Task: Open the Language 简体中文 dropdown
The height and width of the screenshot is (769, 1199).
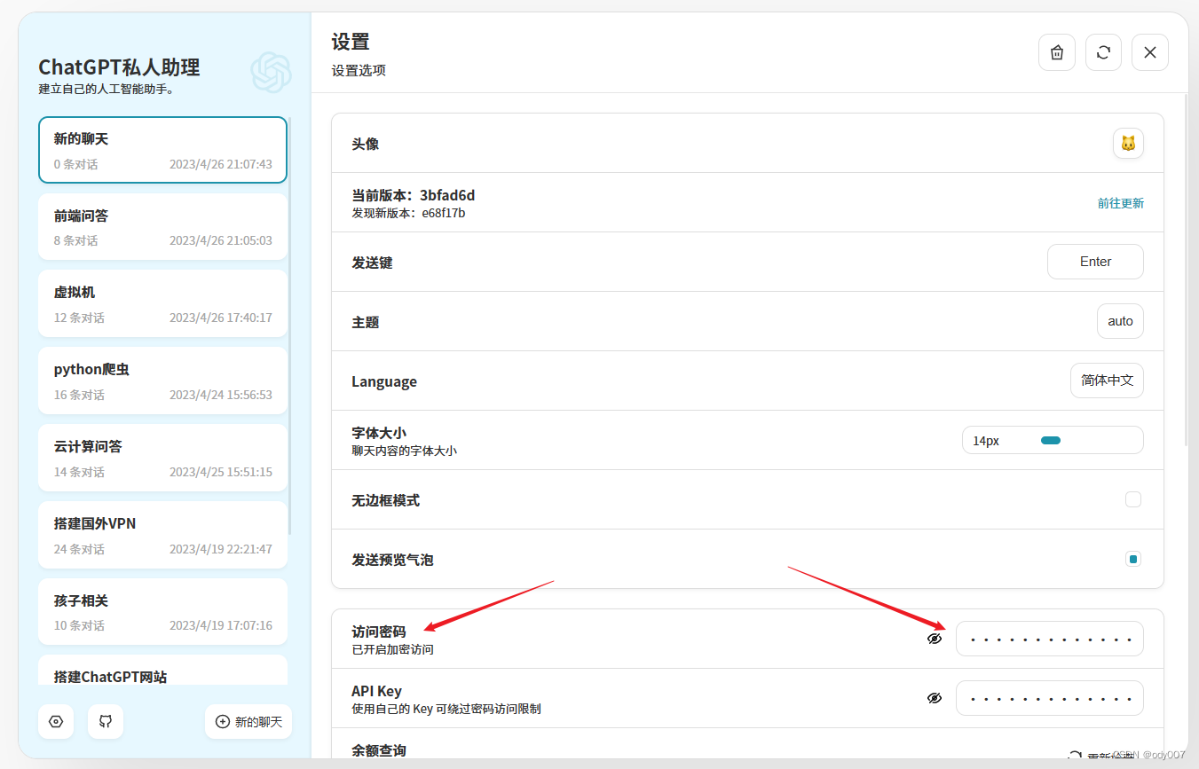Action: pos(1107,381)
